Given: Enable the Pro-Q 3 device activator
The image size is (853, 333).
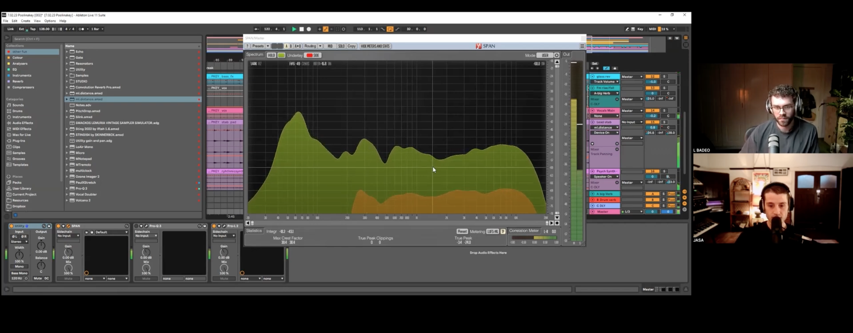Looking at the screenshot, I should tap(136, 226).
